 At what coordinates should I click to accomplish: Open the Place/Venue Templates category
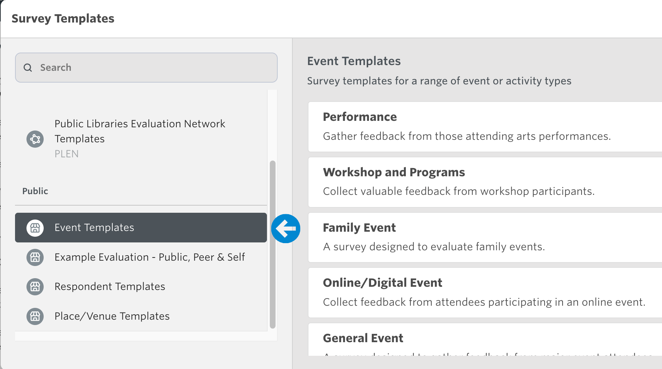click(112, 316)
